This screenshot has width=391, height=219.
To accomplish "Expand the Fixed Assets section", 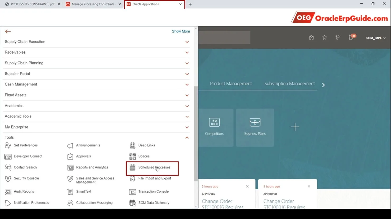I will [x=187, y=95].
